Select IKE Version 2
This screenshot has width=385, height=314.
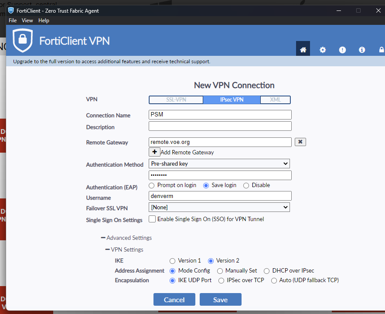click(x=211, y=261)
